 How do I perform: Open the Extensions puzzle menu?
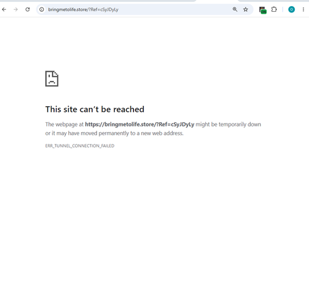[x=274, y=9]
